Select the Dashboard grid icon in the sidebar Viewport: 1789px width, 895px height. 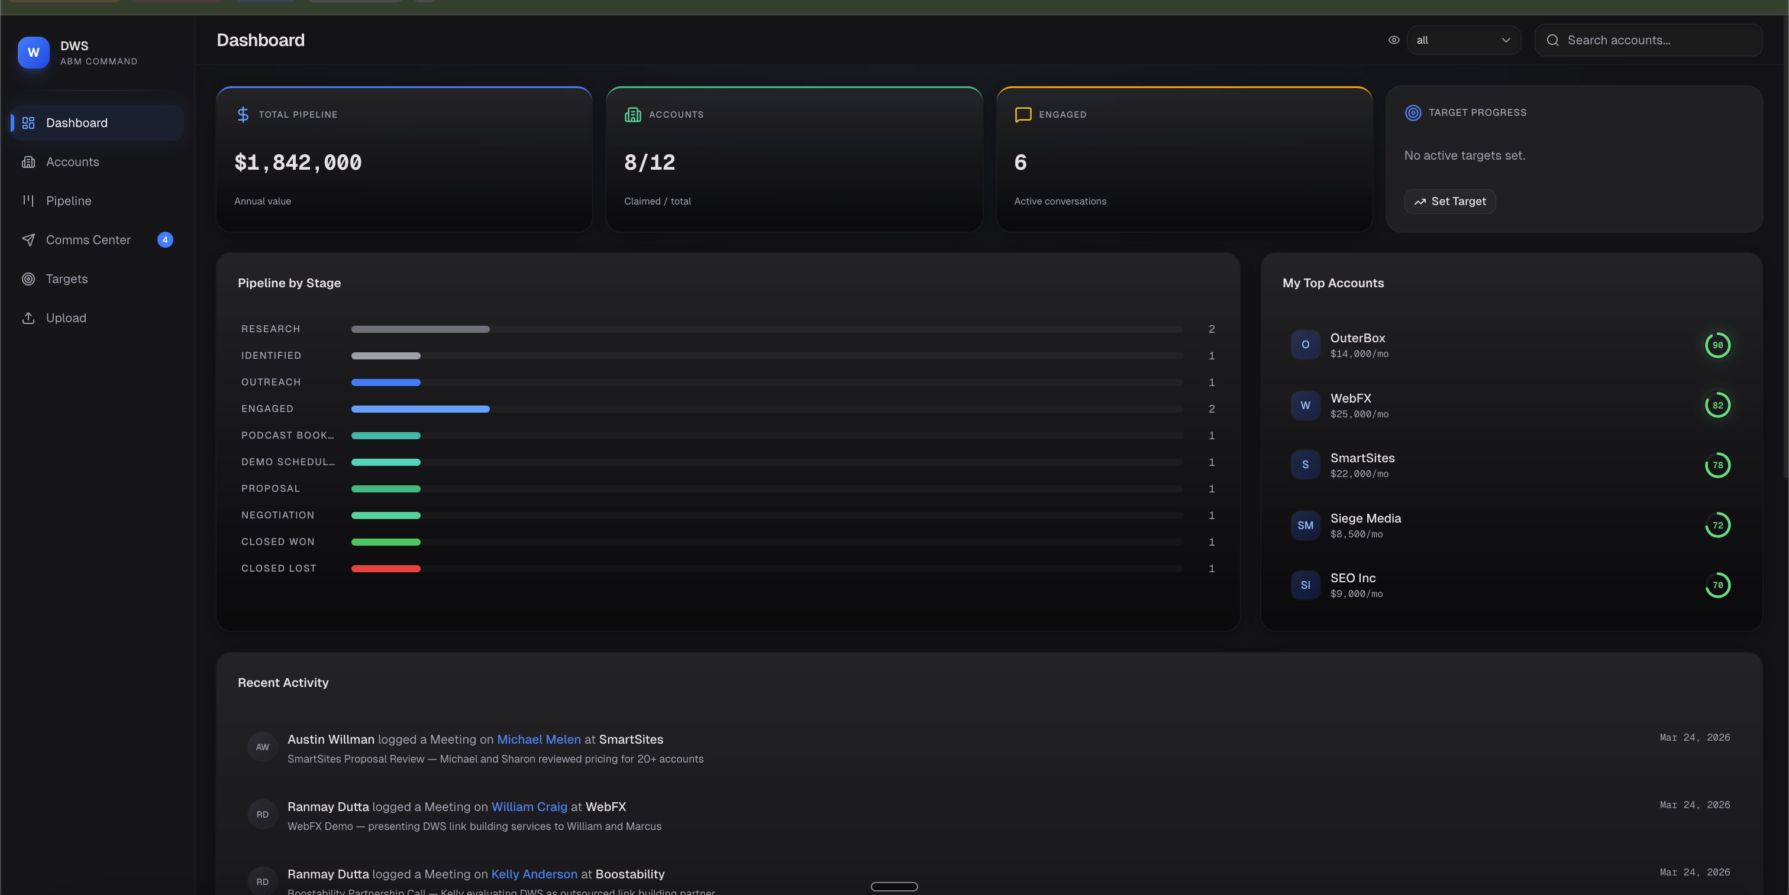28,123
